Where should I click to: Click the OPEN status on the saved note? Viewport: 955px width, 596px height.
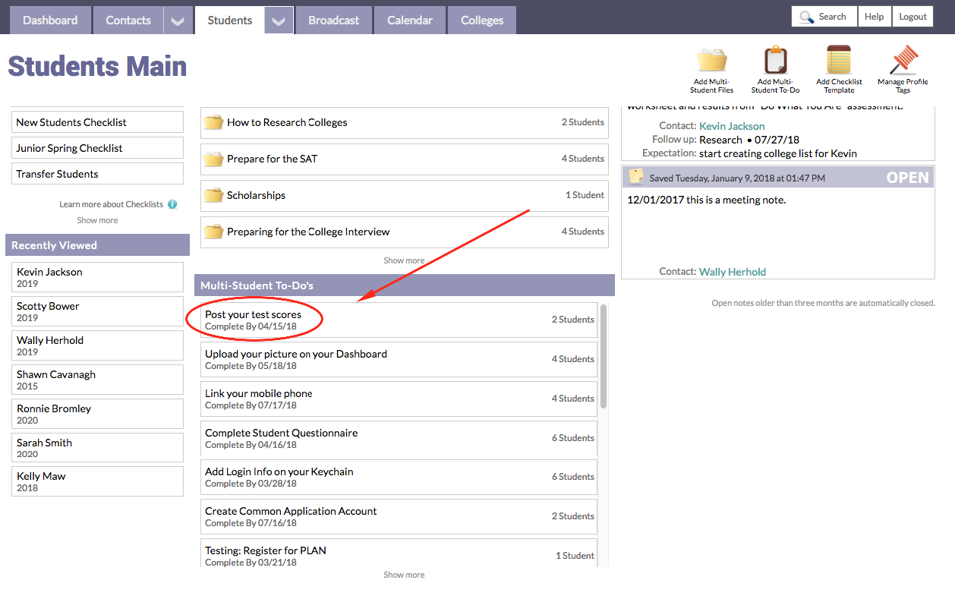tap(907, 178)
